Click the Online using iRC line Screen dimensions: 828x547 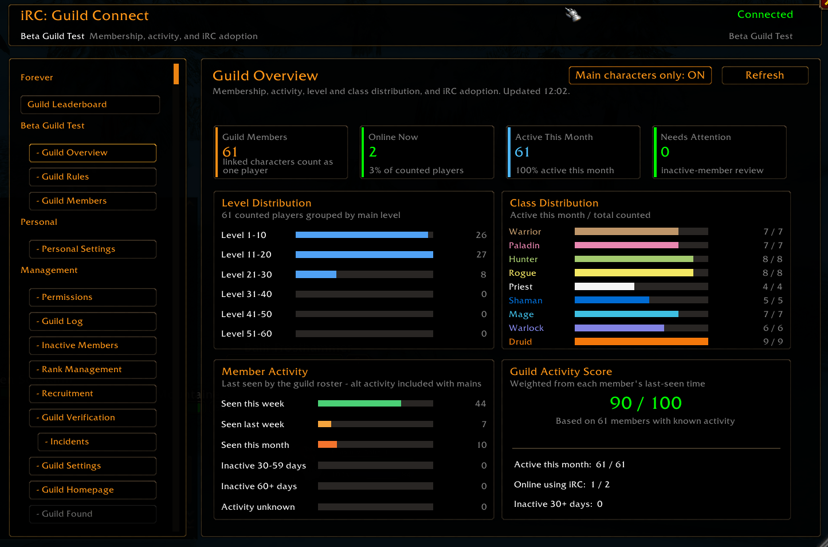562,485
